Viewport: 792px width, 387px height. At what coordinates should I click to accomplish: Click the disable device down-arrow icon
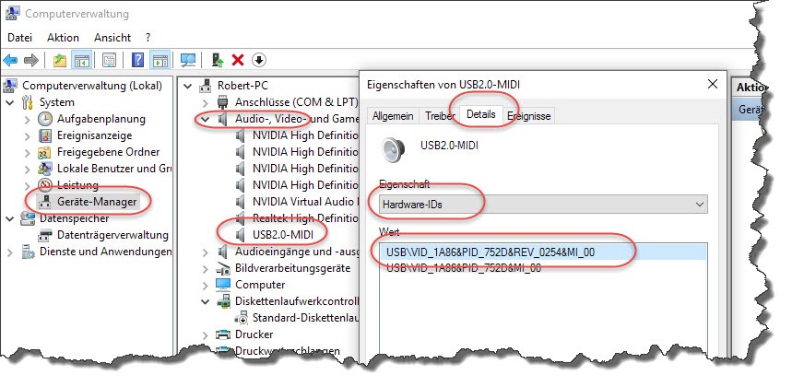pyautogui.click(x=258, y=61)
